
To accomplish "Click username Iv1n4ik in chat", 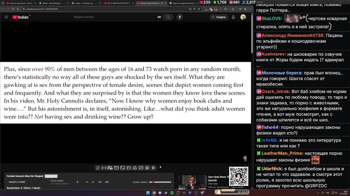I will coord(270,140).
